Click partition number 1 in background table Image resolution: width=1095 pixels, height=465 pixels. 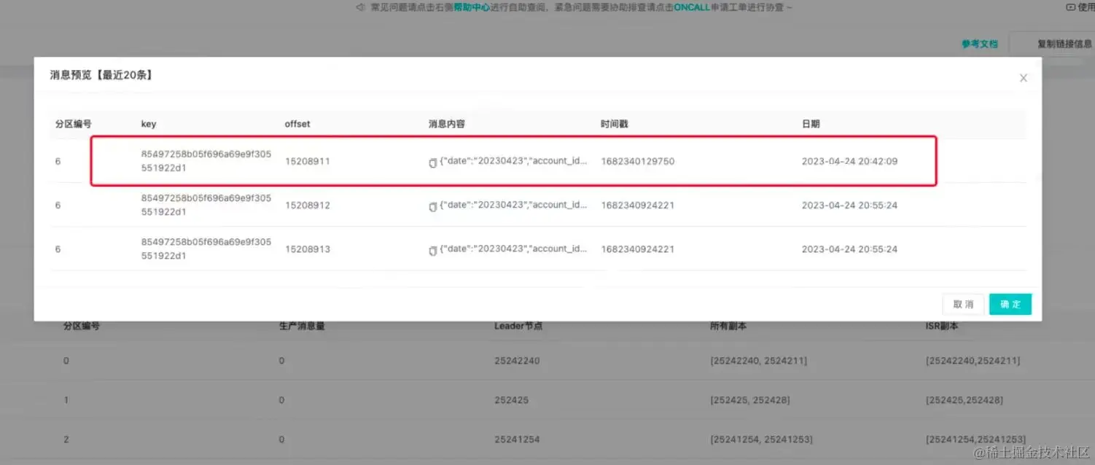[66, 400]
